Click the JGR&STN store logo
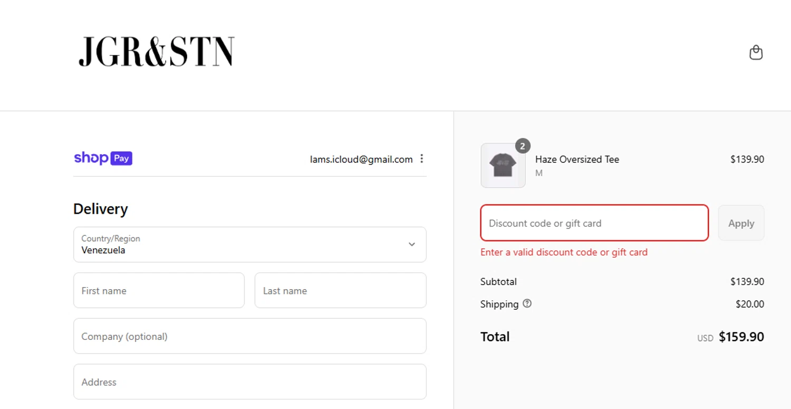Viewport: 791px width, 409px height. 156,52
